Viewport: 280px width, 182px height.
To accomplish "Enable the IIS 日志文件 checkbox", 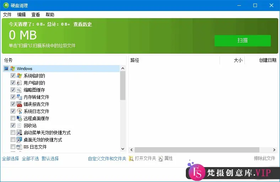I will [x=13, y=147].
